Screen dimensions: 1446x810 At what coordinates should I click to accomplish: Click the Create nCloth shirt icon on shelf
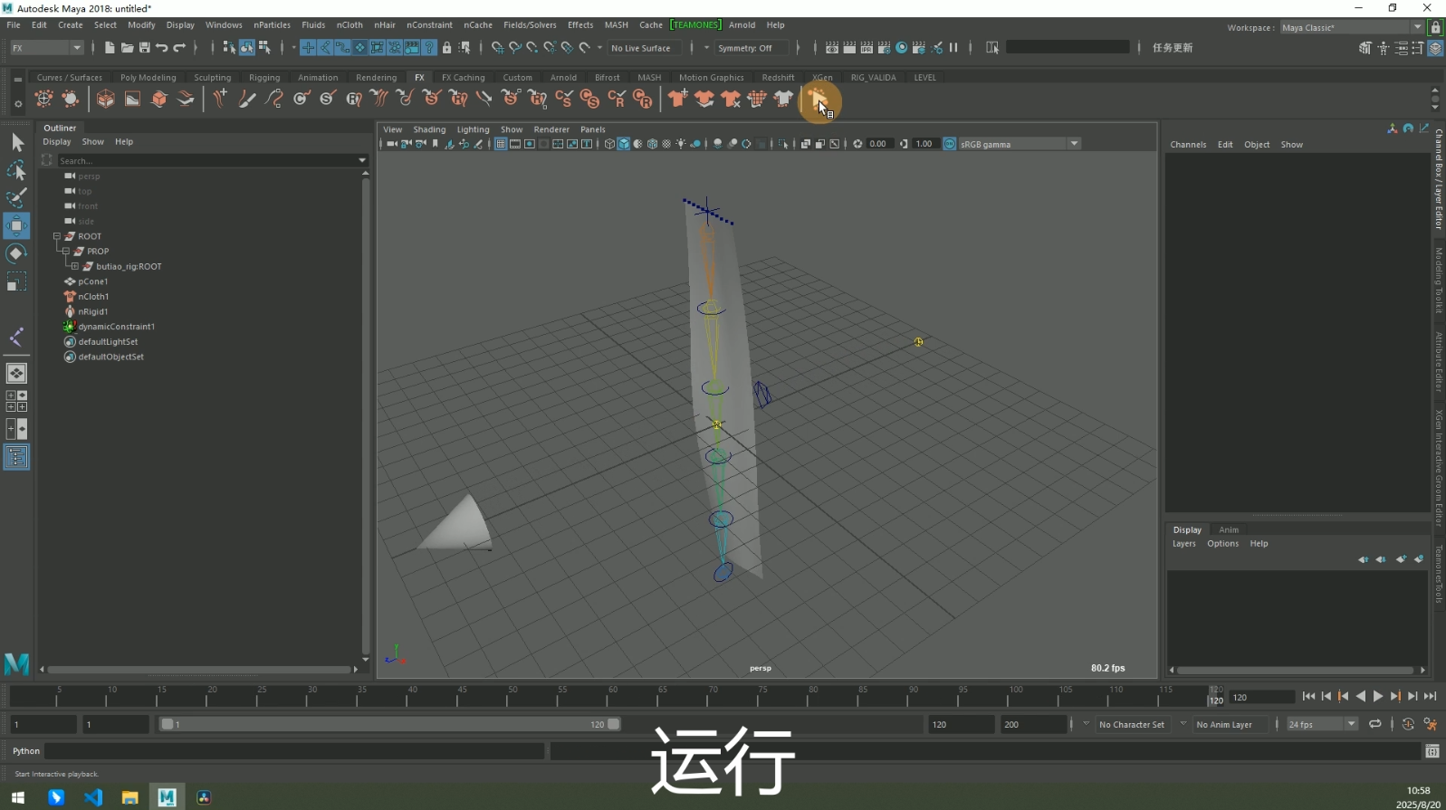pos(677,99)
